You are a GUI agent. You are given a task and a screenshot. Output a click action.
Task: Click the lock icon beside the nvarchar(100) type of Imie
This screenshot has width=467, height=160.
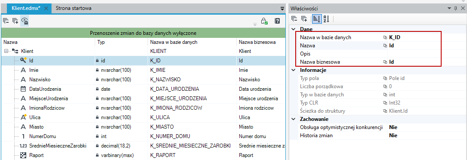[97, 70]
